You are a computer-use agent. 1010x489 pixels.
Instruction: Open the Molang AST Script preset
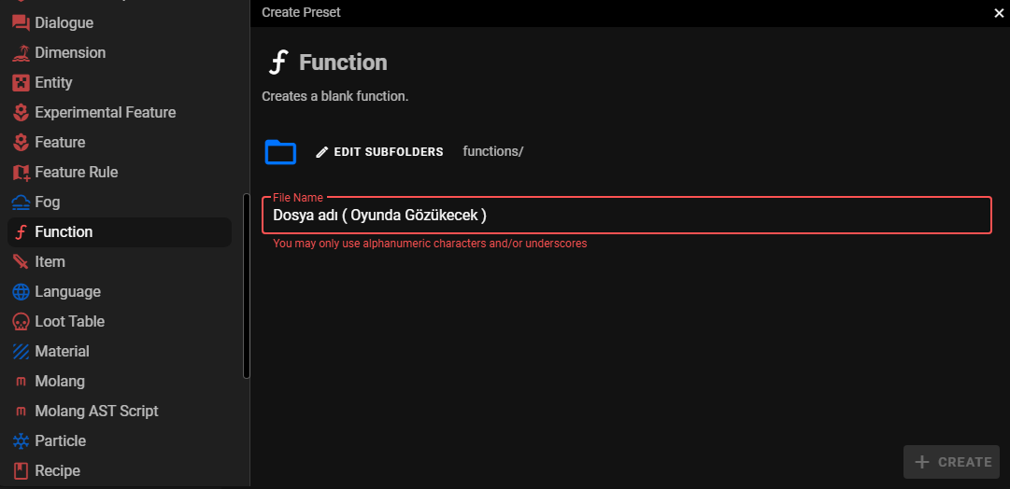(96, 412)
